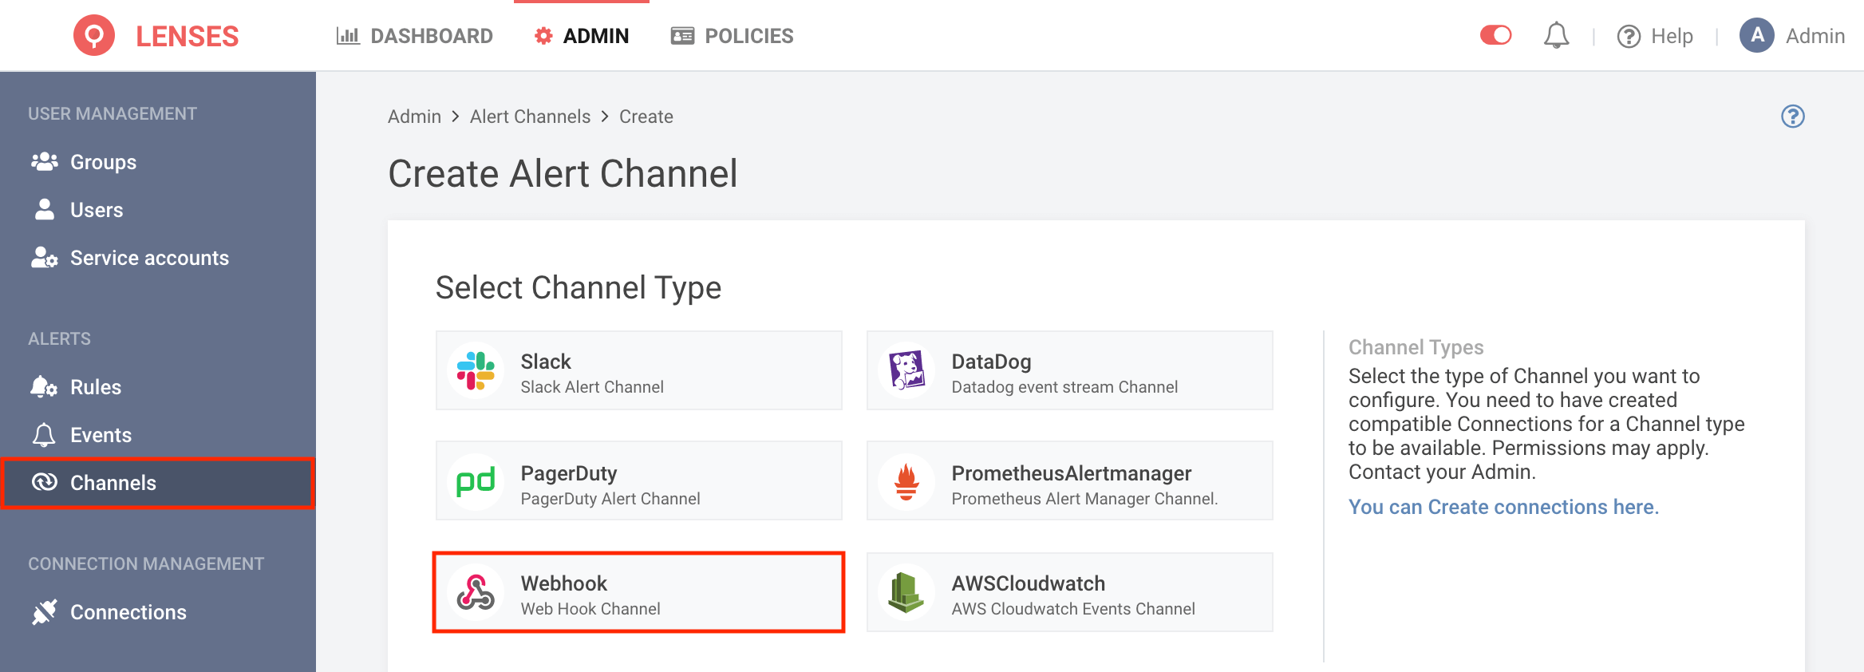The height and width of the screenshot is (672, 1864).
Task: Open Connections in the sidebar
Action: pos(158,612)
